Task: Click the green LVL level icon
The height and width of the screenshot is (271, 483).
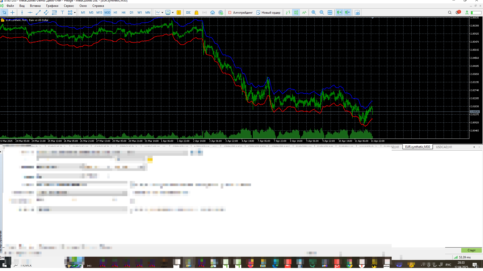Action: point(467,12)
